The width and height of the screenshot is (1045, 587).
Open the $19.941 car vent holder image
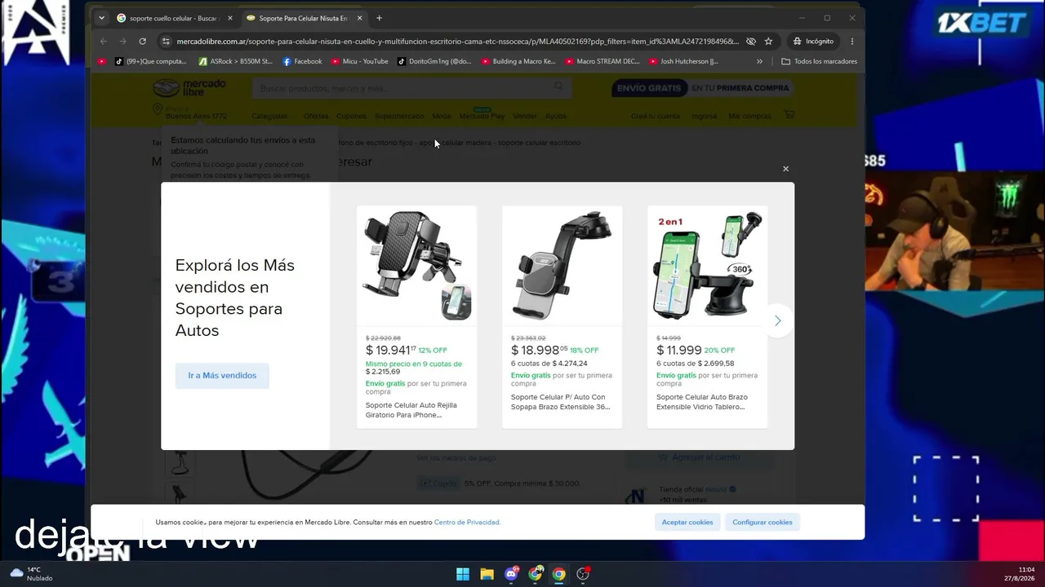click(x=416, y=265)
